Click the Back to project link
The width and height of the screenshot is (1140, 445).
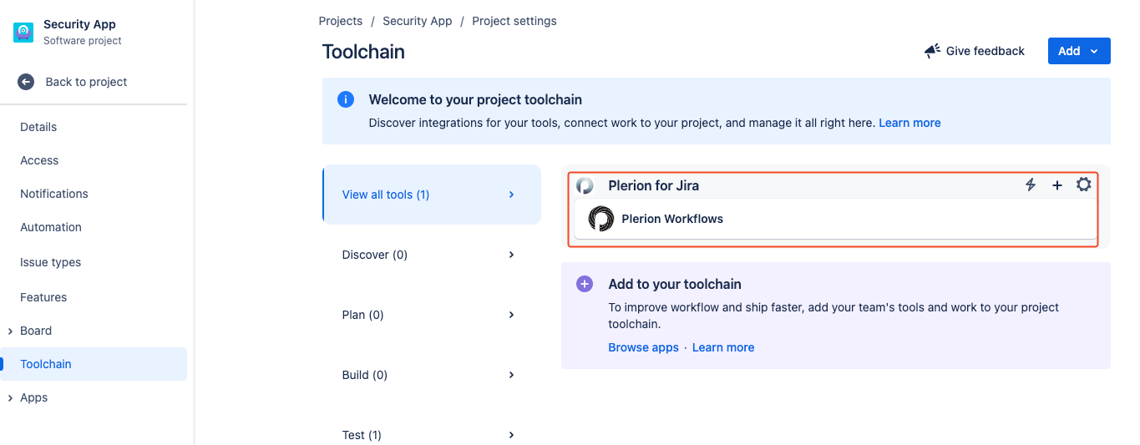[86, 82]
